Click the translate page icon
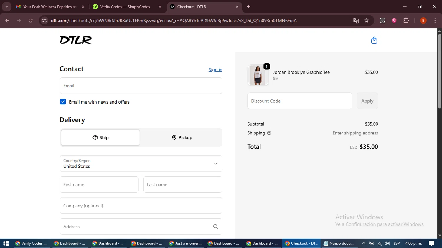The width and height of the screenshot is (442, 248). click(356, 21)
